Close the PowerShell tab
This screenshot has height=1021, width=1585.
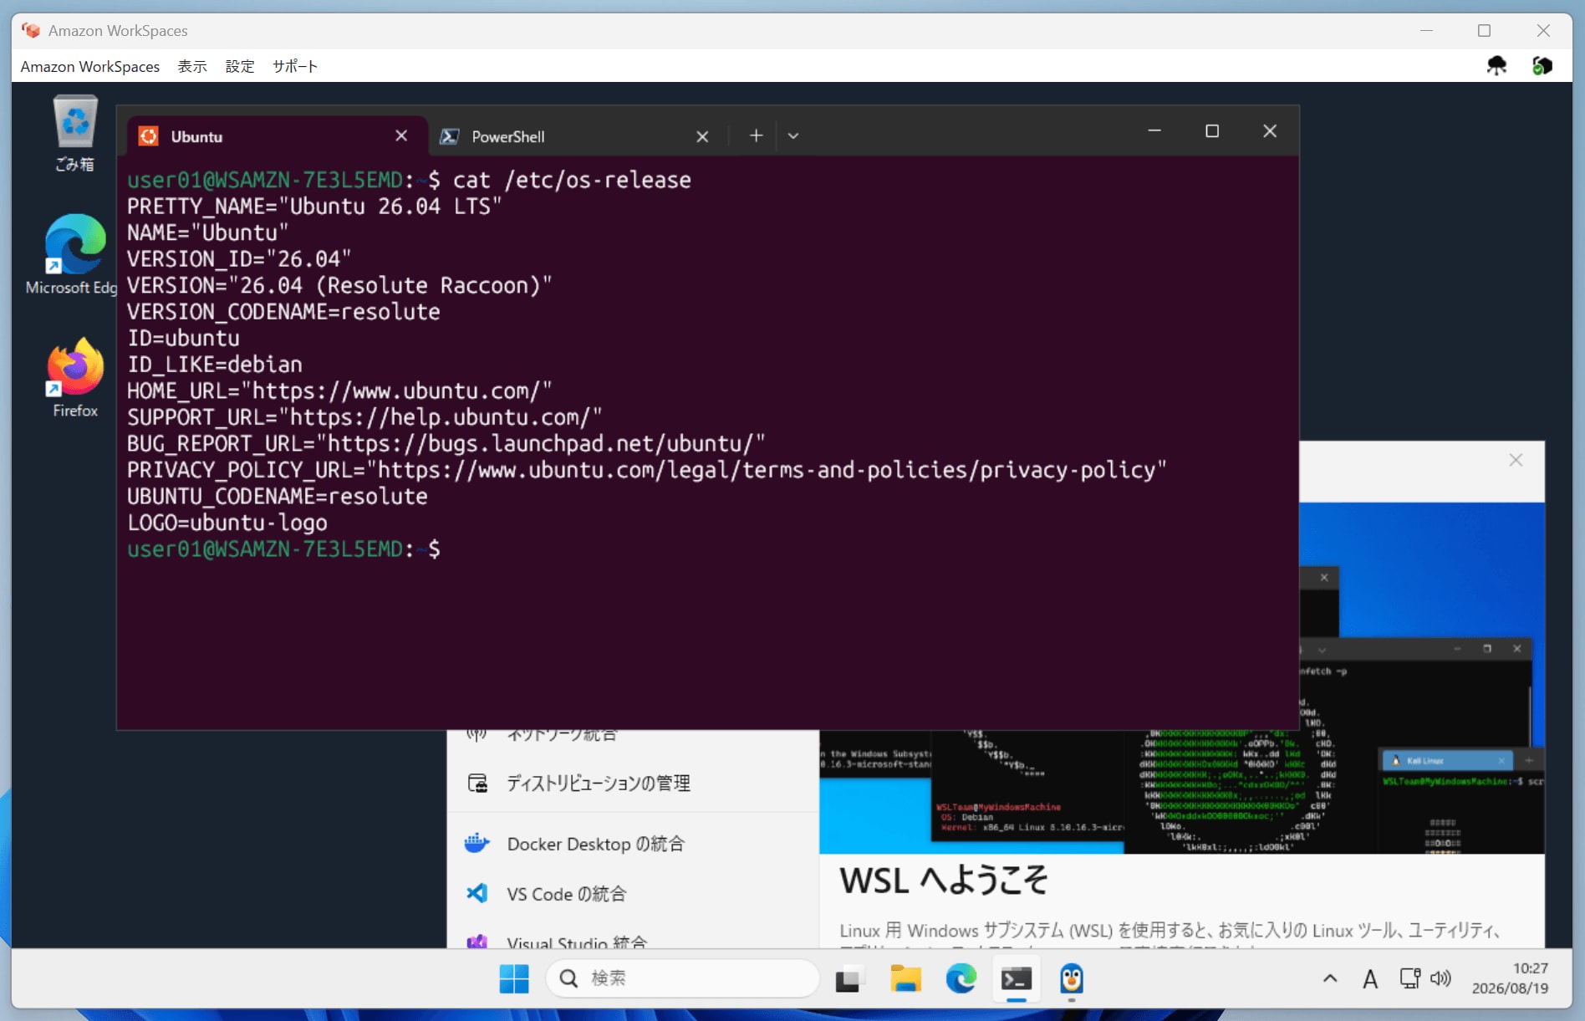(702, 136)
